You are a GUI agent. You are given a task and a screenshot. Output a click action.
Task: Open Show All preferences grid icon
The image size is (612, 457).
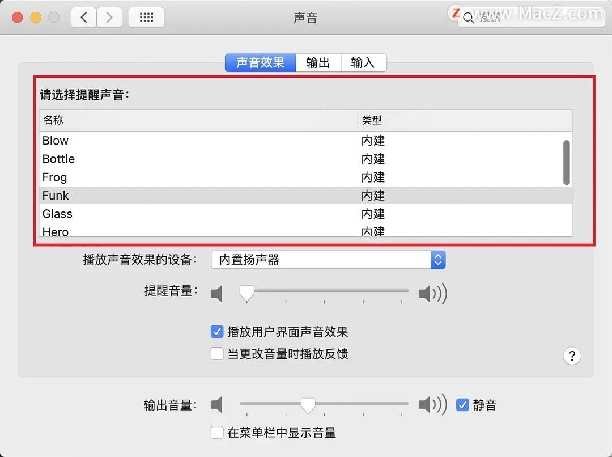(x=146, y=17)
